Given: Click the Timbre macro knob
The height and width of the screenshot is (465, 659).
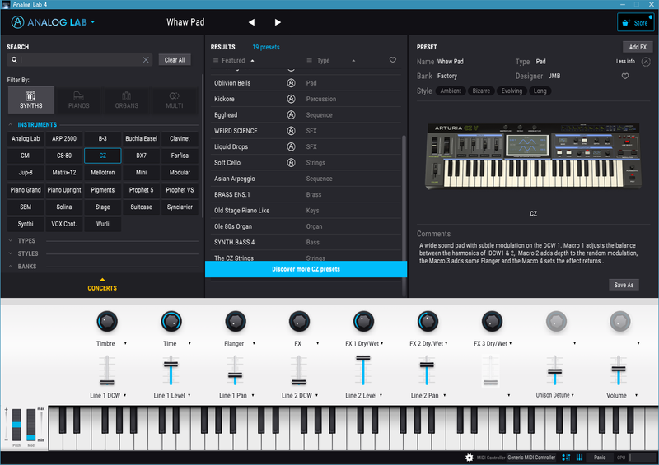Looking at the screenshot, I should coord(107,322).
